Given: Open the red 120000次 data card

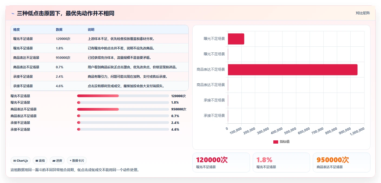Looking at the screenshot, I should tap(221, 162).
